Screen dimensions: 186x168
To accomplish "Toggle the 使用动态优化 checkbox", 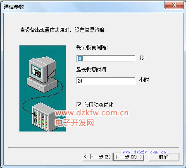I will point(79,105).
